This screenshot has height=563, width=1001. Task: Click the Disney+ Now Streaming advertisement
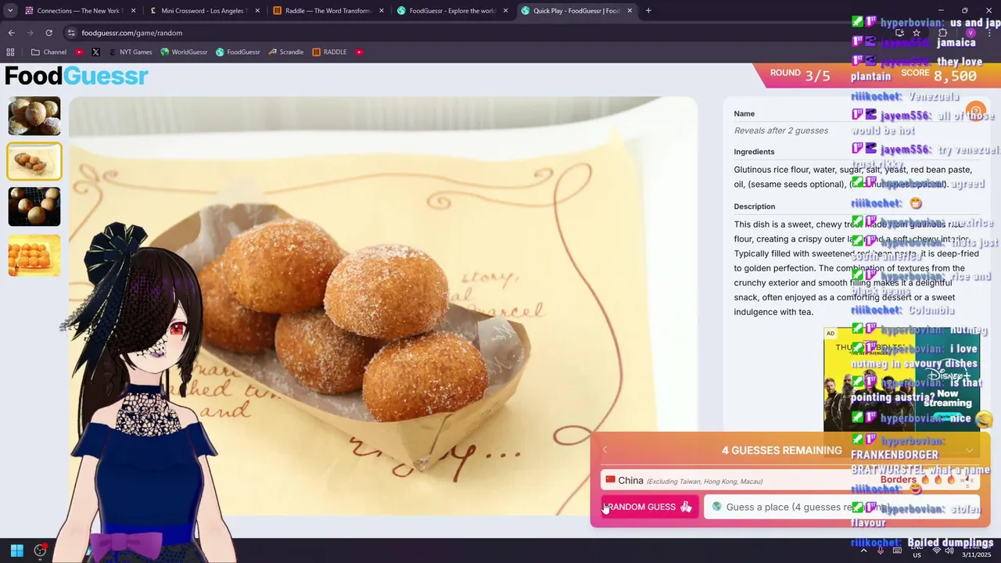coord(902,380)
